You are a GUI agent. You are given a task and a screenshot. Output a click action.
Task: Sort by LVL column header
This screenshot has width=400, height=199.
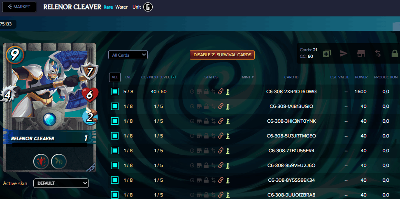[128, 77]
